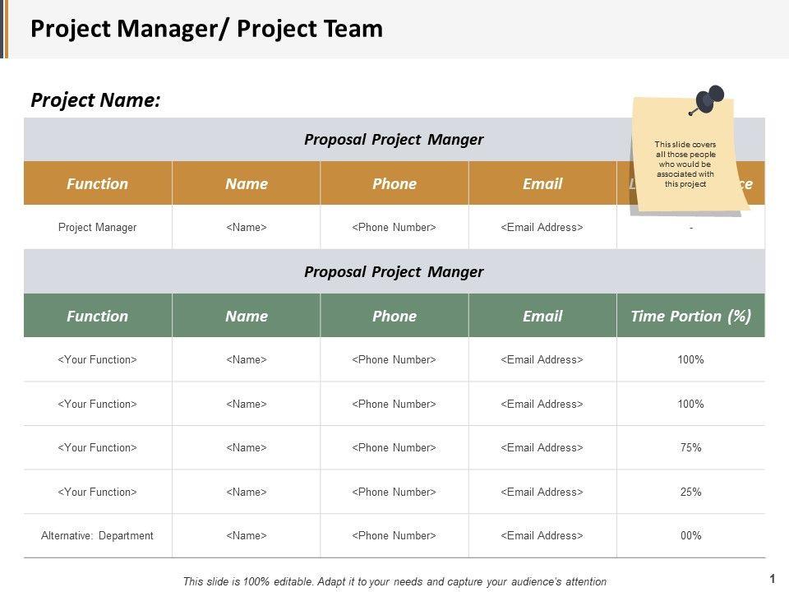Select the 75% time portion cell
789x592 pixels.
coord(690,447)
